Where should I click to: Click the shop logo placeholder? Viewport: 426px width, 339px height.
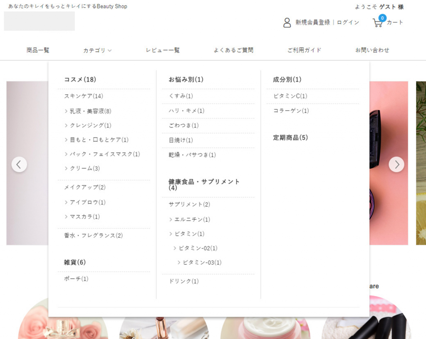tap(40, 21)
